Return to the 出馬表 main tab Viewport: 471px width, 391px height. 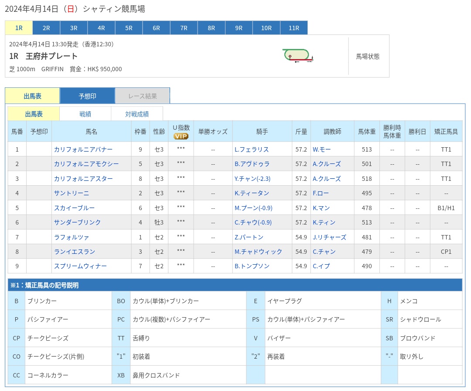tap(33, 95)
